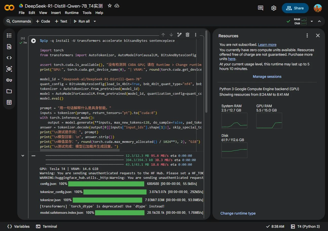This screenshot has width=328, height=231.
Task: Click the cloud save status icon
Action: tap(117, 6)
